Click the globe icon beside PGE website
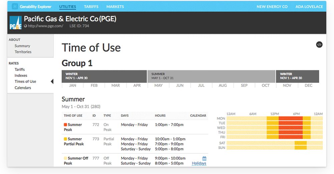The height and width of the screenshot is (174, 334). click(26, 26)
